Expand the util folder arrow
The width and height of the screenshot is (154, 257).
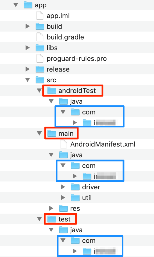tap(63, 198)
